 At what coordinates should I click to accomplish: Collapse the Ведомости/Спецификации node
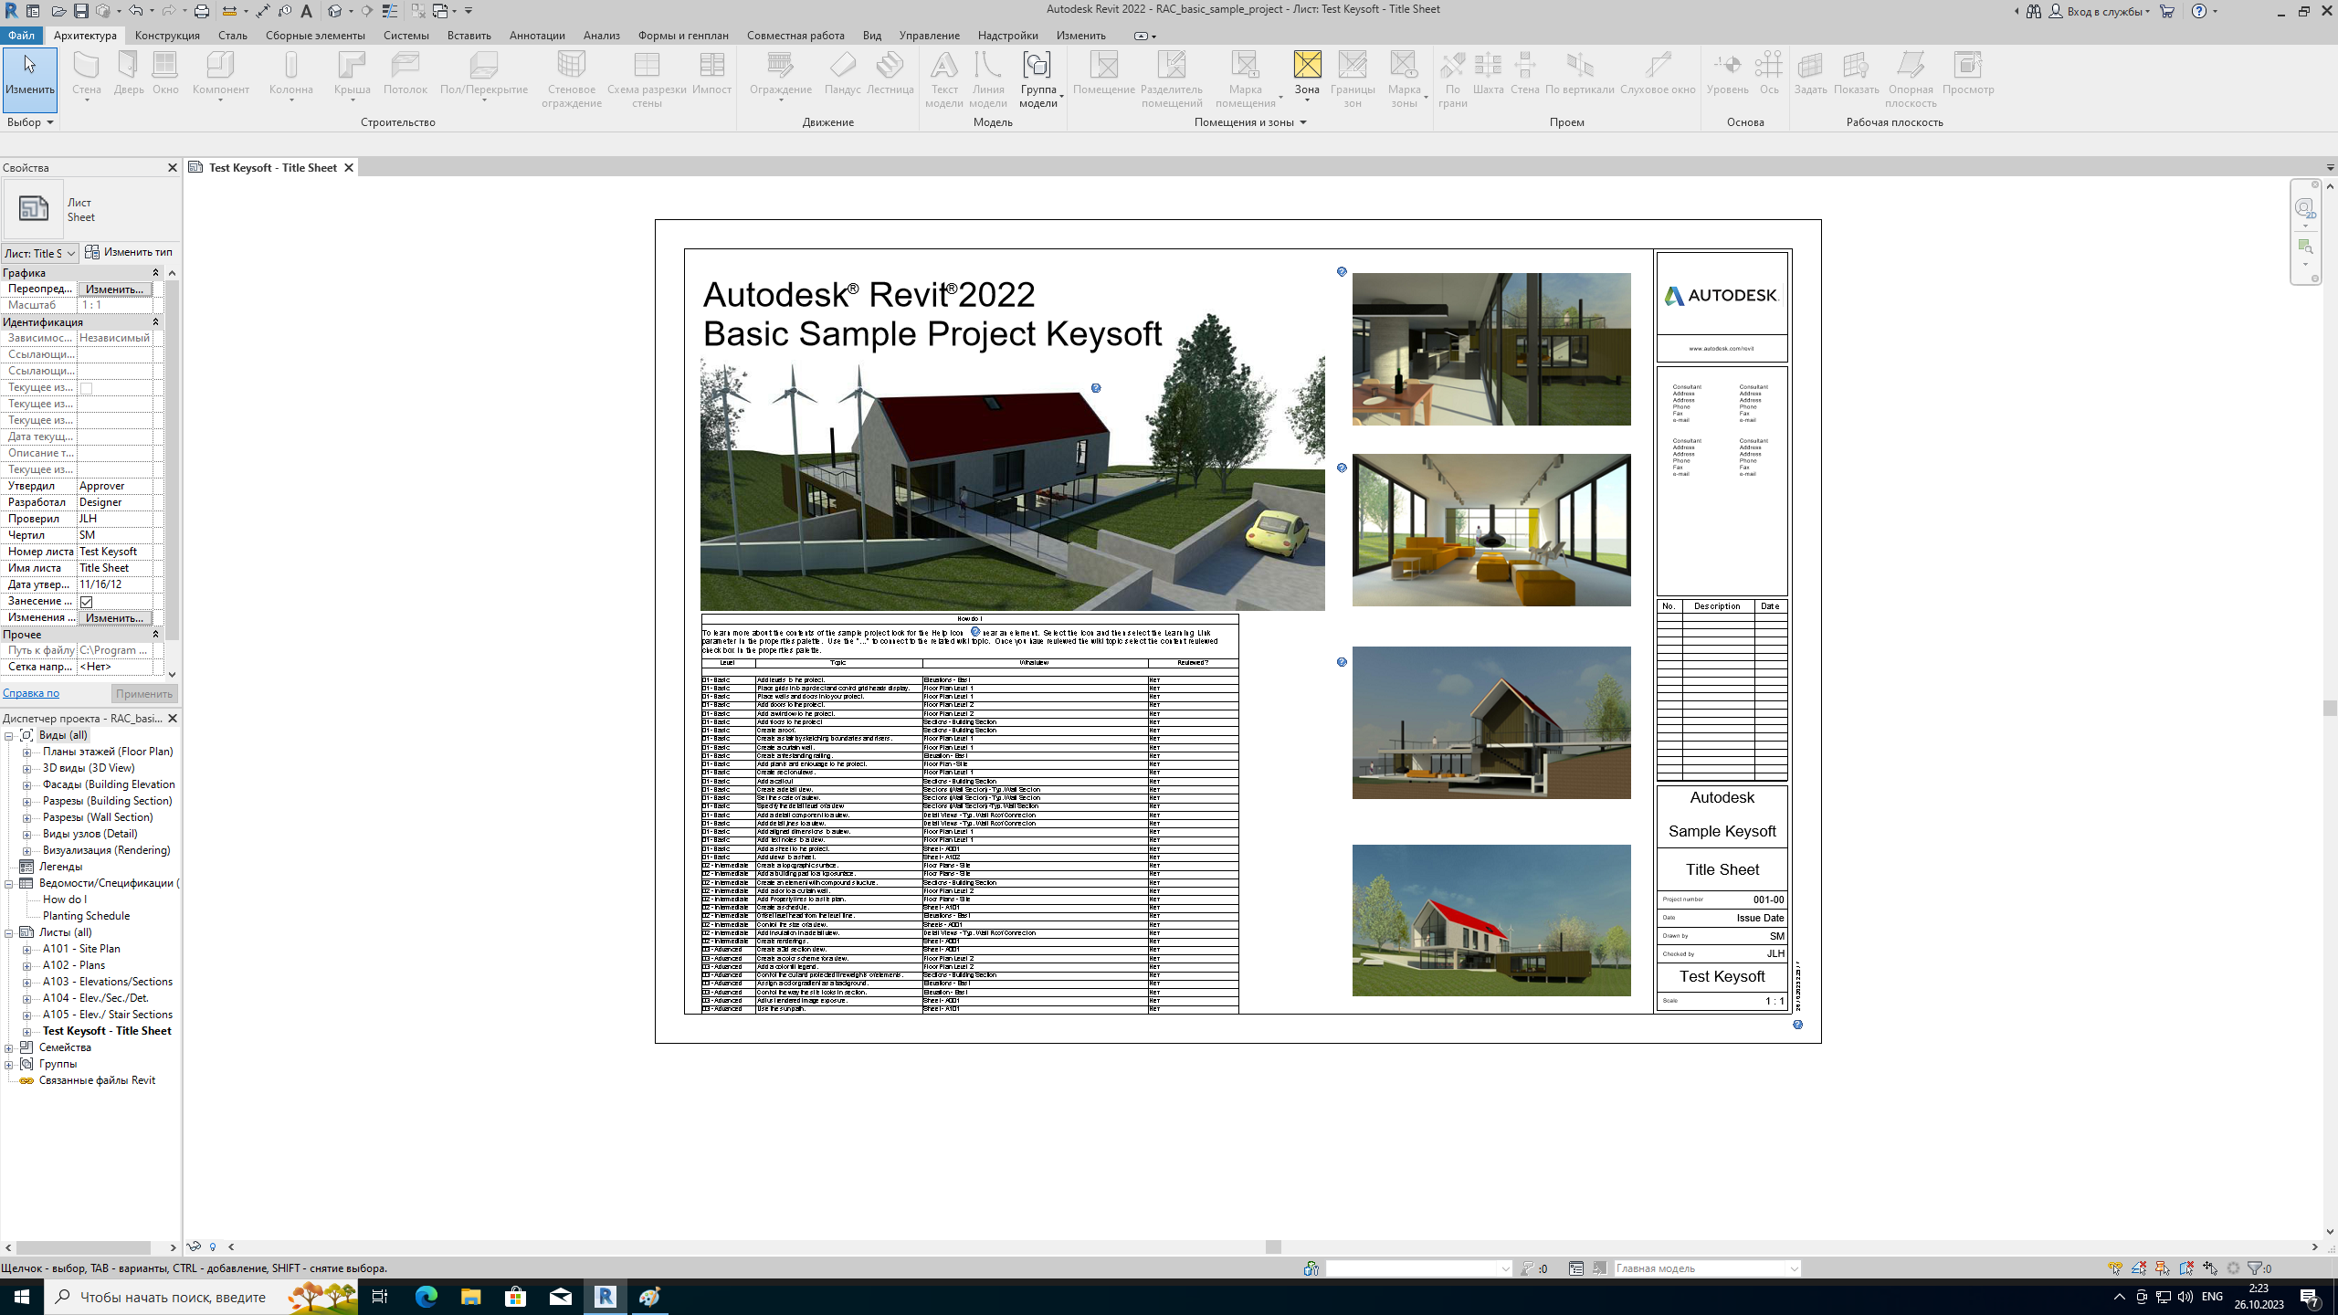click(9, 884)
